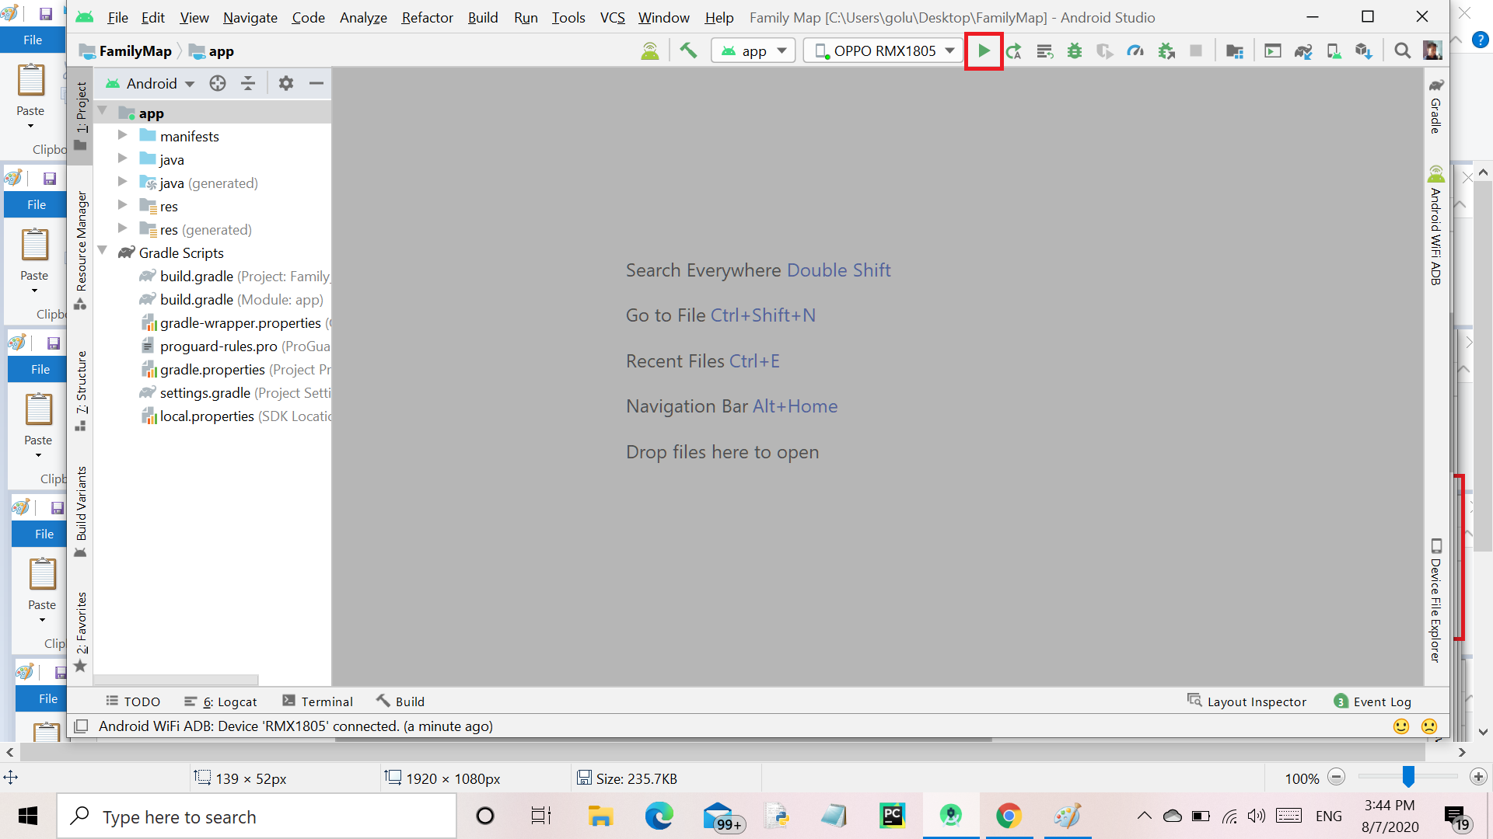Expand the manifests folder
This screenshot has height=839, width=1493.
coord(122,136)
